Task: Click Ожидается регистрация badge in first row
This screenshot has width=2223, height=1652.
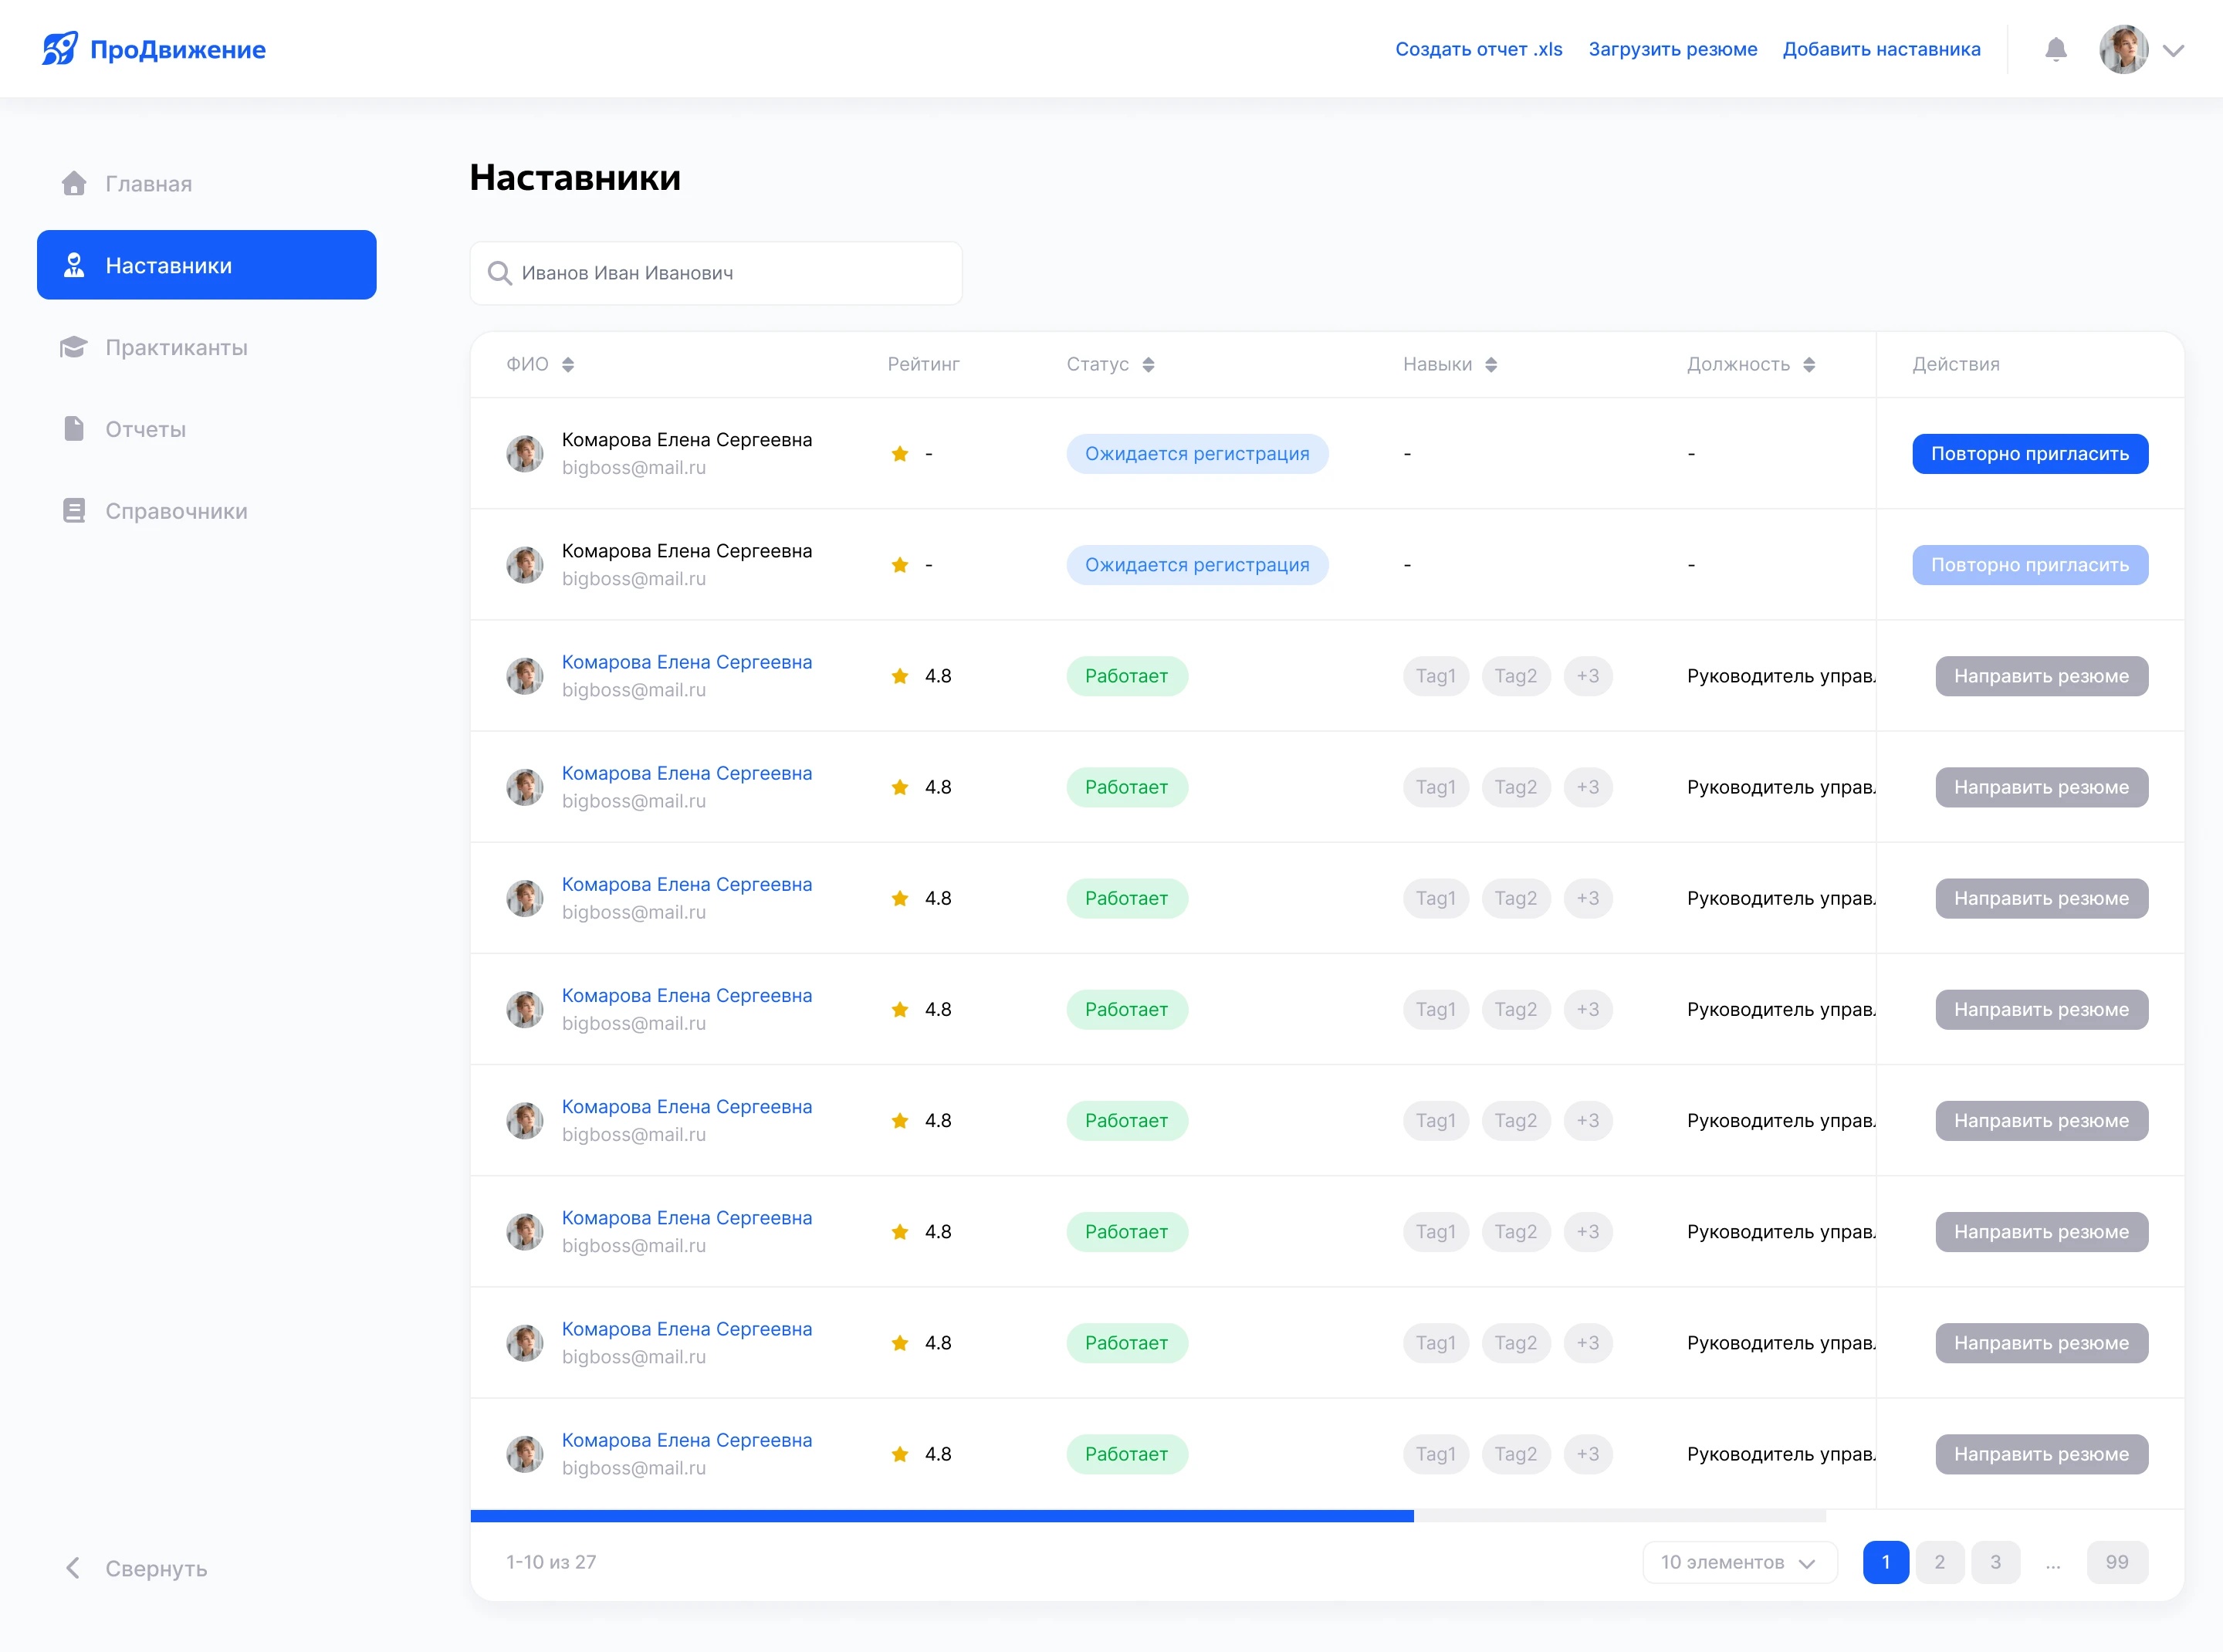Action: (x=1197, y=454)
